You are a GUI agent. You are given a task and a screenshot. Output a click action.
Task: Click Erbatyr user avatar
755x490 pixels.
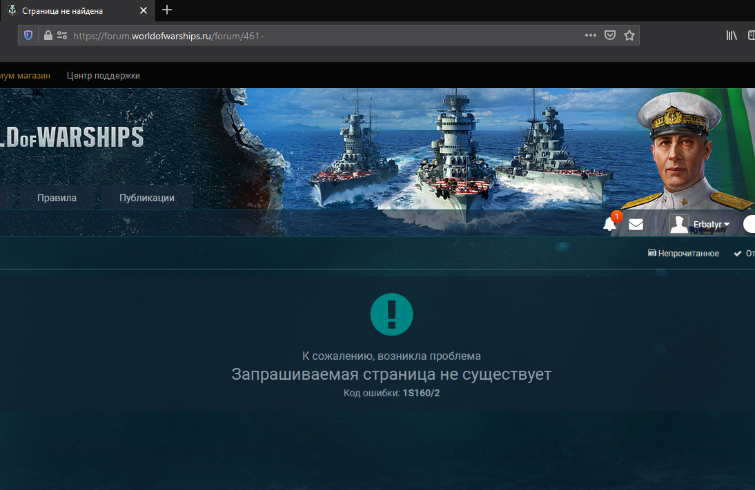coord(679,224)
